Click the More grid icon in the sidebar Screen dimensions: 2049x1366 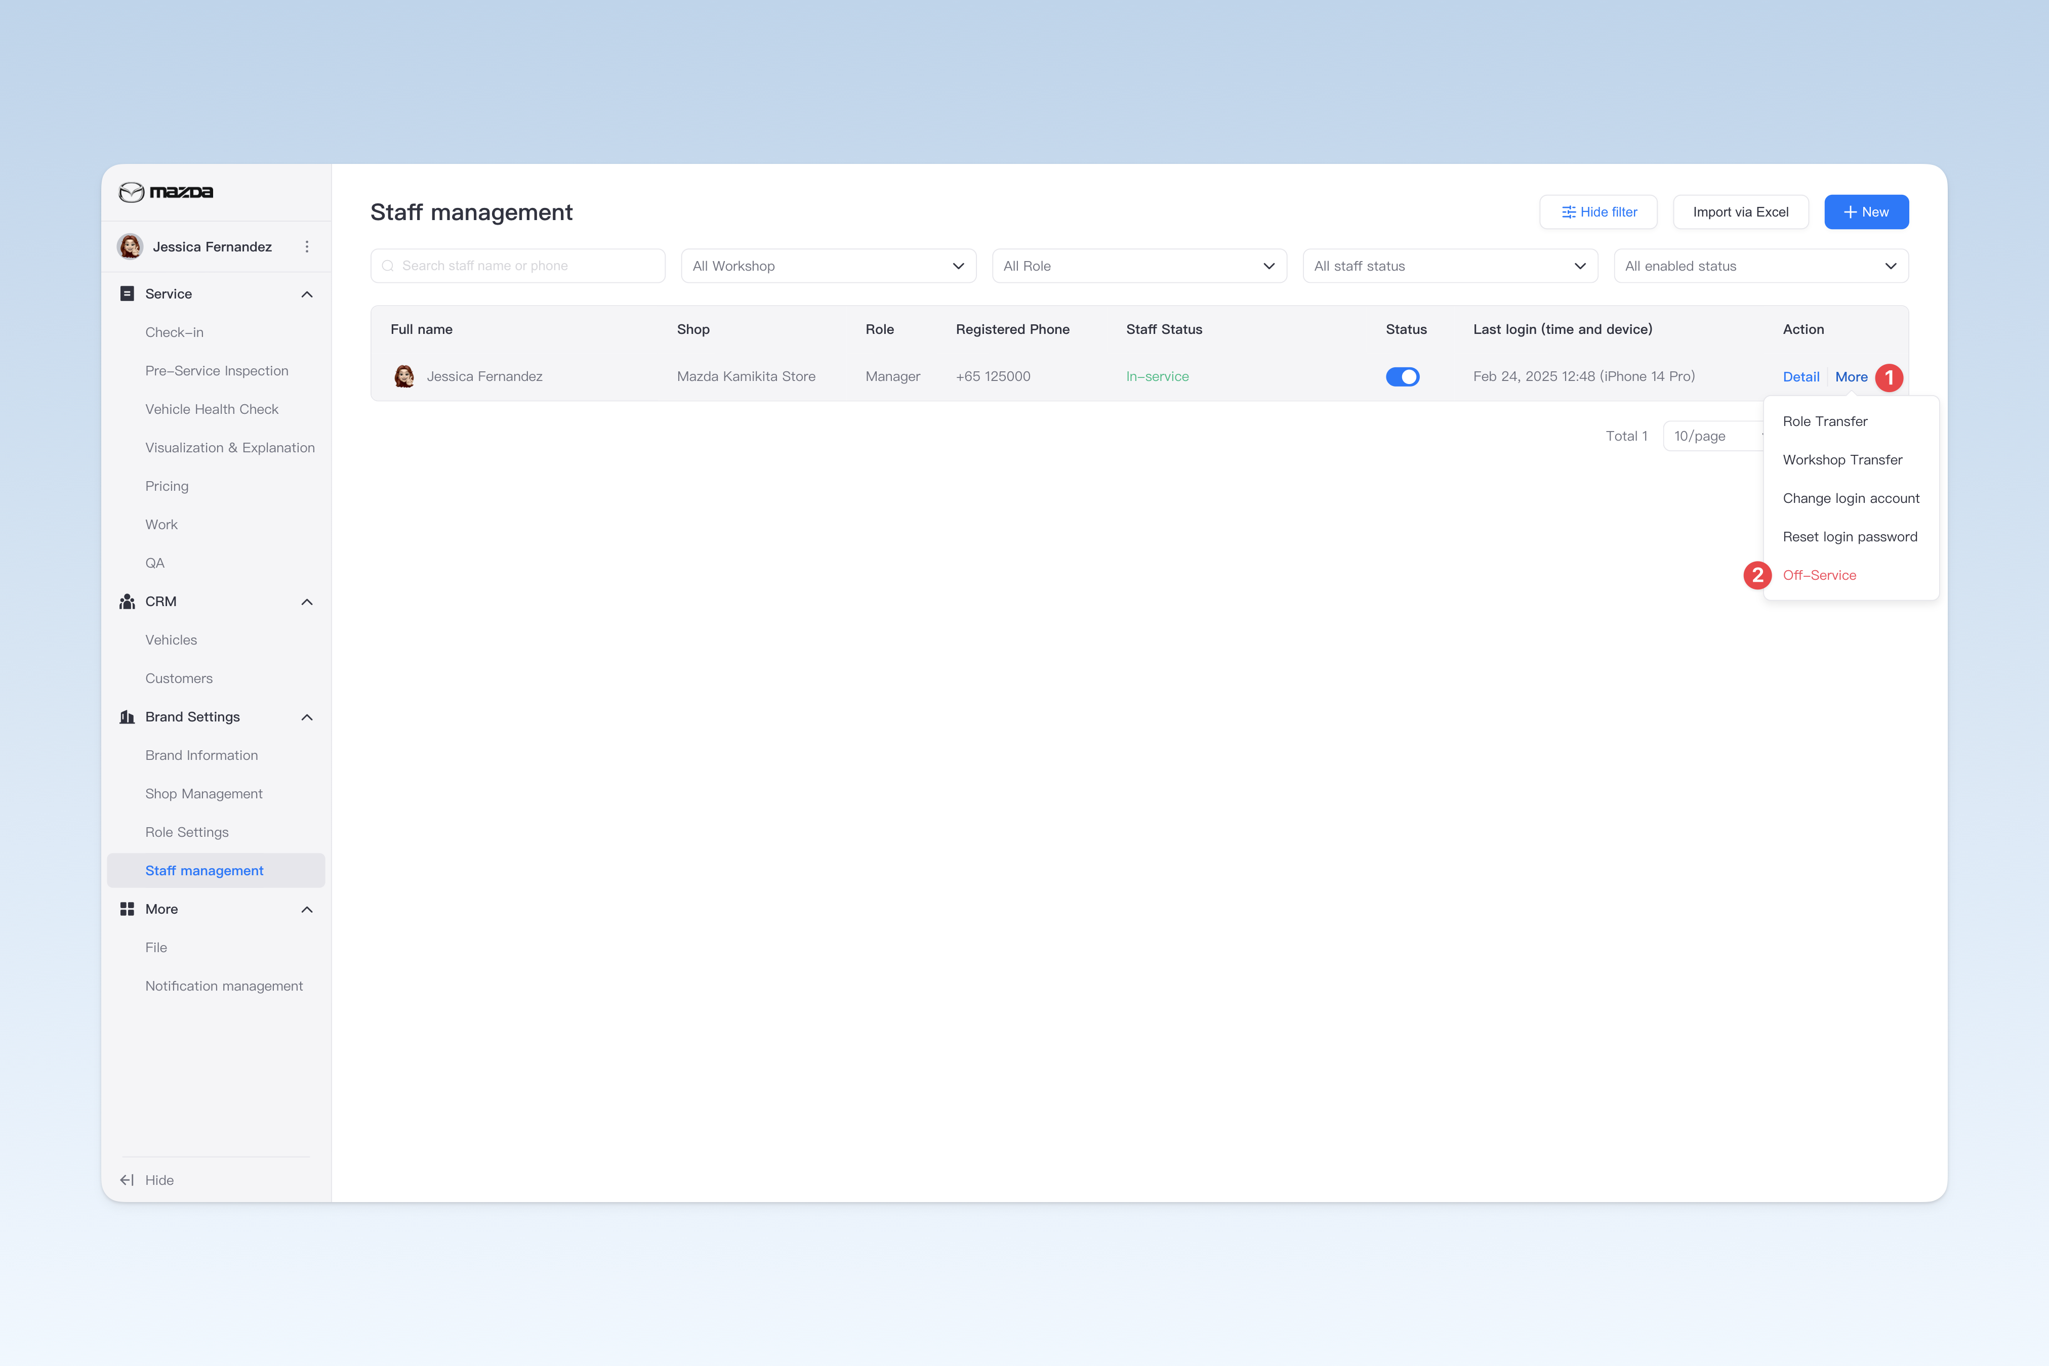(127, 909)
